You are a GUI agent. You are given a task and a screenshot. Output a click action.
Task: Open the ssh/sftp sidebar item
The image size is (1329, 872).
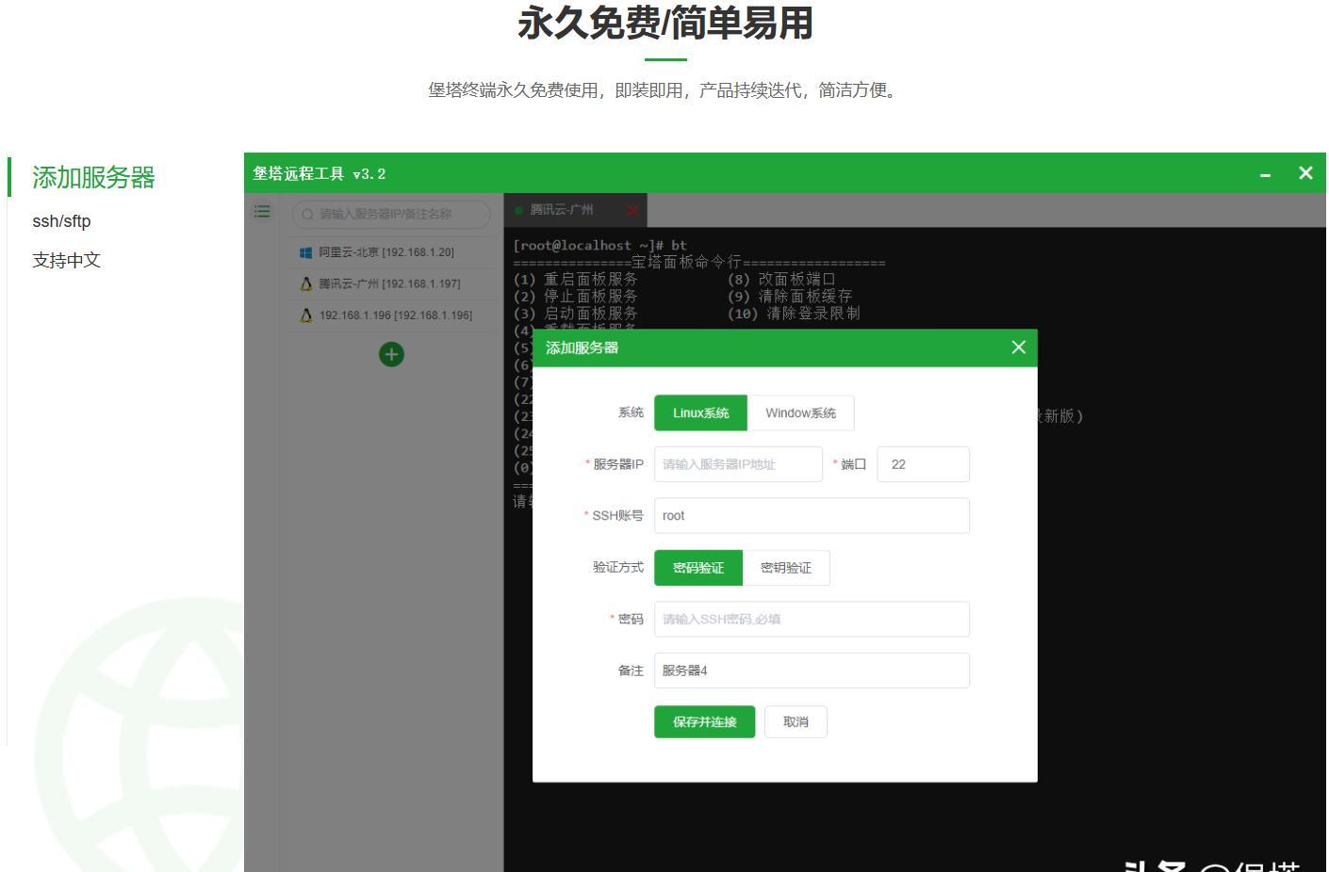(x=61, y=221)
